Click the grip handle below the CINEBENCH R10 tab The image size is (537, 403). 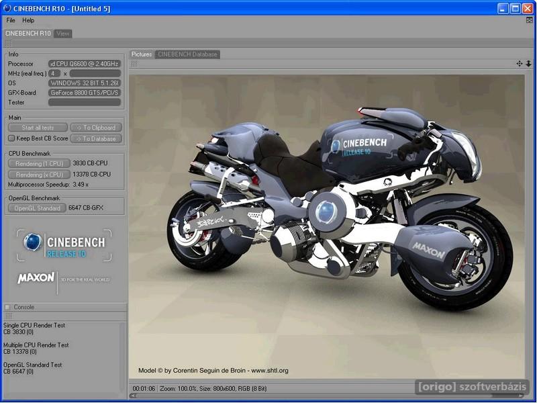click(x=8, y=43)
